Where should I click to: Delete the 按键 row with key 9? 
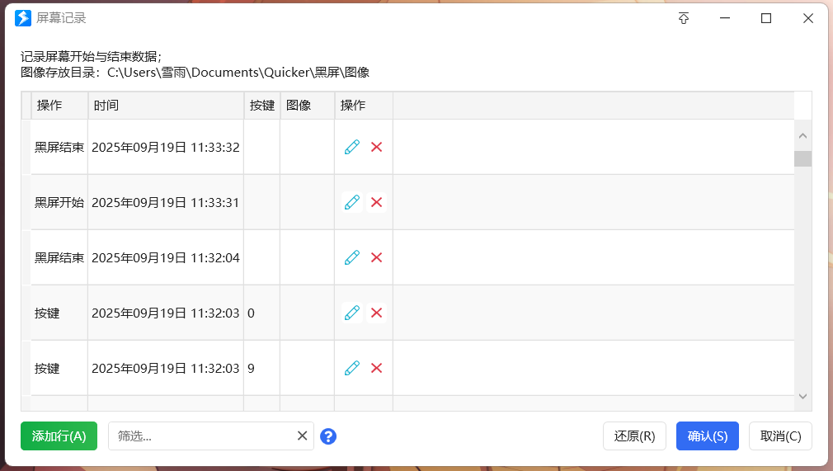click(x=377, y=368)
